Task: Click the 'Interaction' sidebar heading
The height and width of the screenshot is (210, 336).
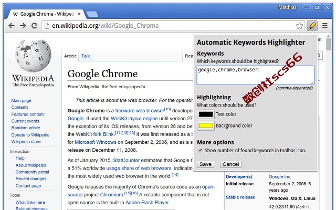Action: click(x=19, y=152)
